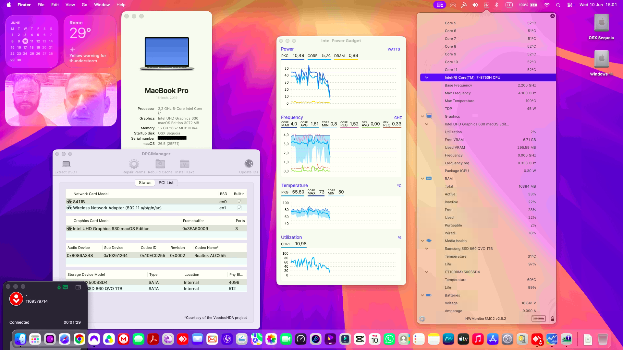Toggle eye icon for Intel UHD Graphics 630
Image resolution: width=623 pixels, height=350 pixels.
pos(69,229)
